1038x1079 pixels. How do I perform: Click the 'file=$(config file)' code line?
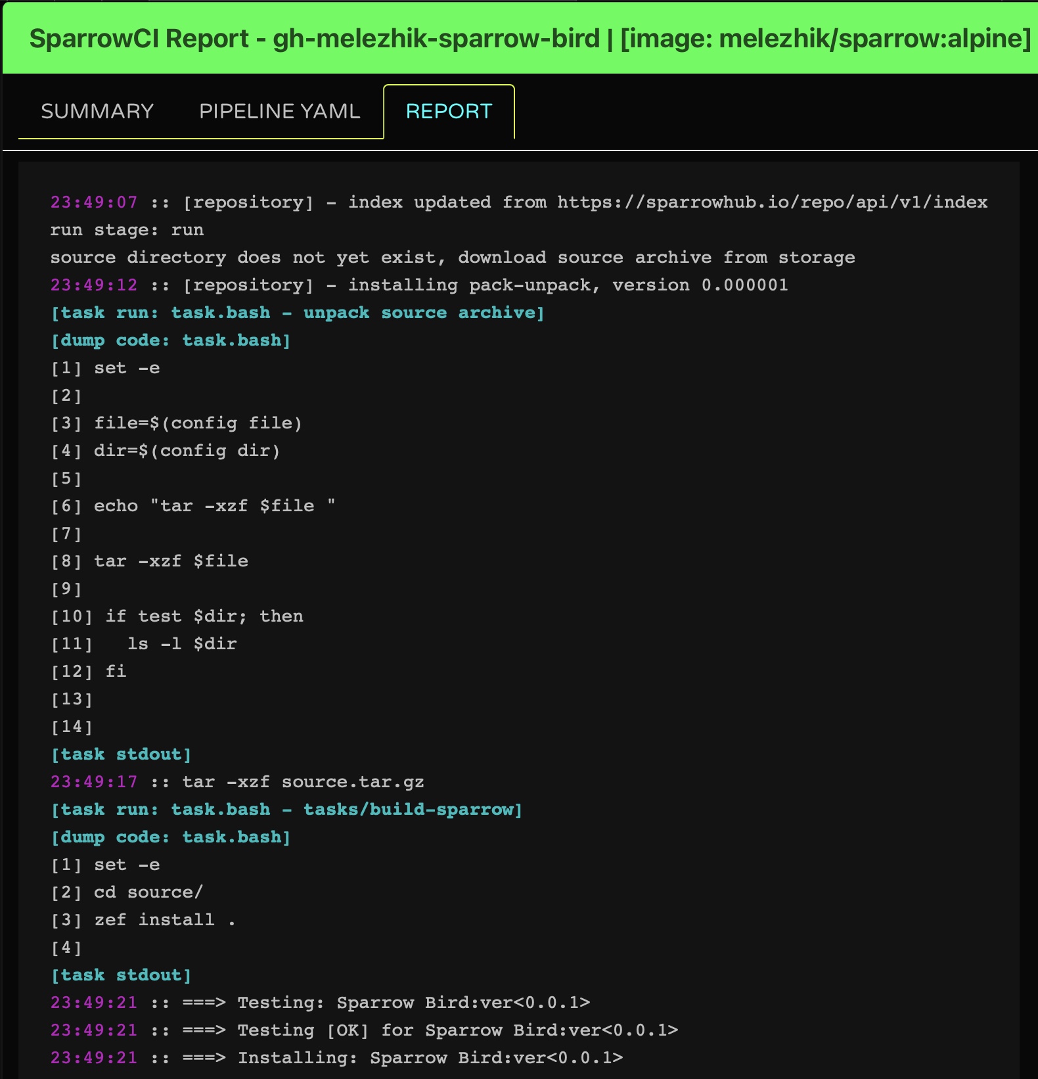177,423
